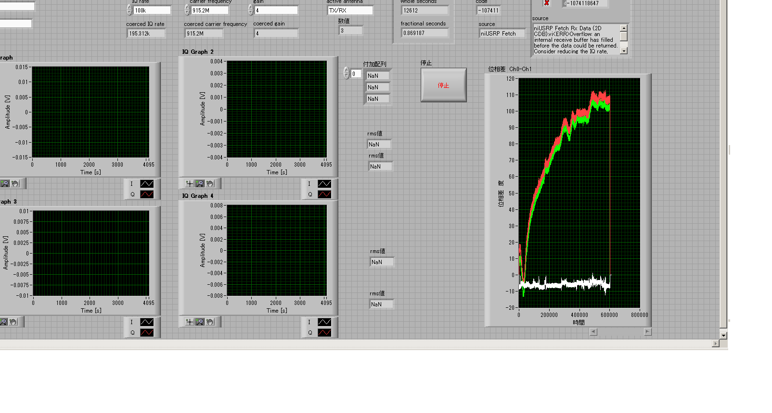Select zoom tool under IQ Graph 4
This screenshot has width=772, height=413.
pos(200,322)
